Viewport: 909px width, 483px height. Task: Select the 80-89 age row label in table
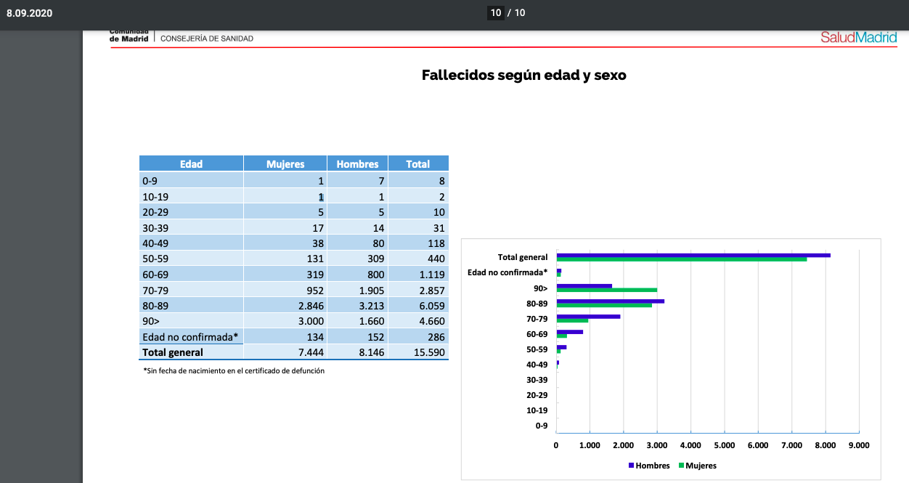[x=155, y=305]
